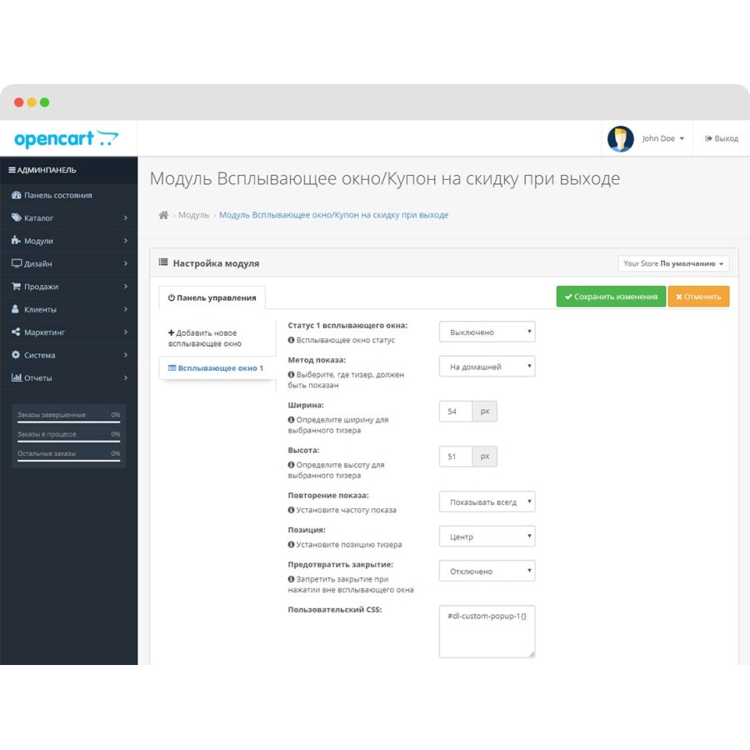
Task: Toggle the АДМИНПАНЕЛЬ hamburger menu icon
Action: point(12,170)
